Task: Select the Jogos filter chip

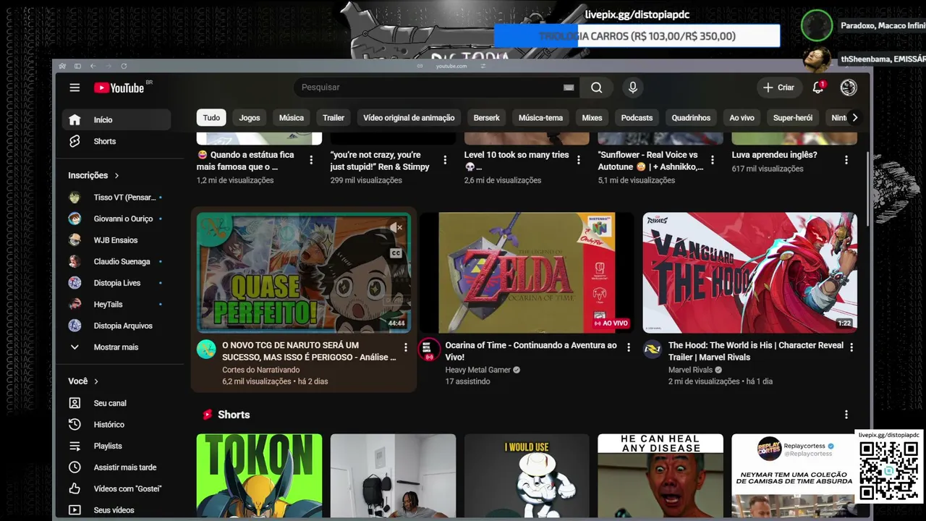Action: click(250, 118)
